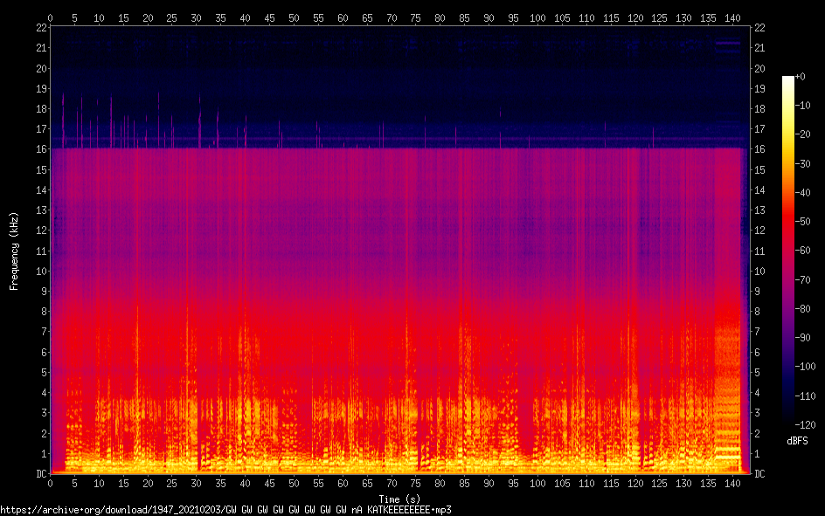Click '19' tick on right frequency axis
The image size is (825, 516).
(759, 89)
